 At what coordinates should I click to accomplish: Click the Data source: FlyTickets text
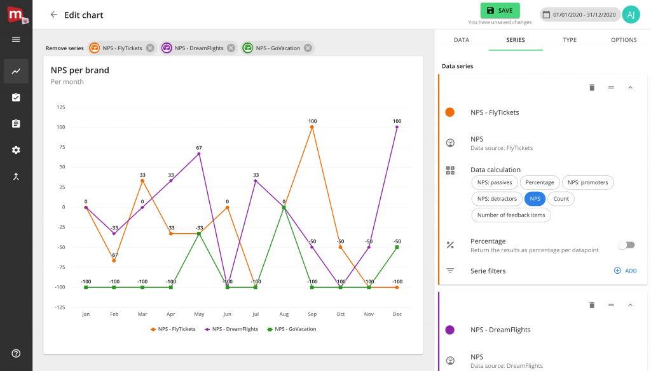[502, 148]
